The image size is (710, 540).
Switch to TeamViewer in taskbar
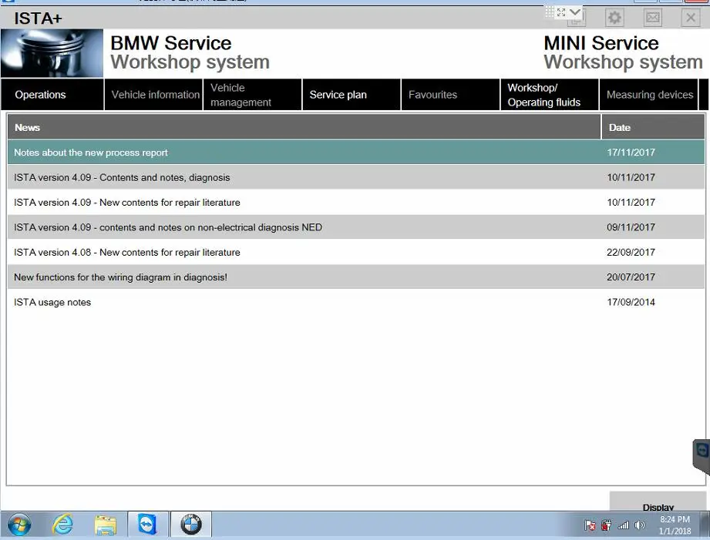[147, 525]
